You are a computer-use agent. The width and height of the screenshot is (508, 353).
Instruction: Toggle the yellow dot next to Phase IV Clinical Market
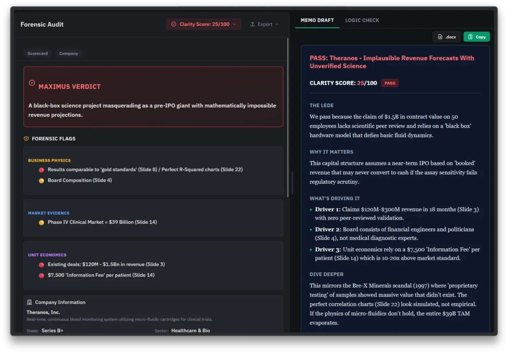coord(41,222)
